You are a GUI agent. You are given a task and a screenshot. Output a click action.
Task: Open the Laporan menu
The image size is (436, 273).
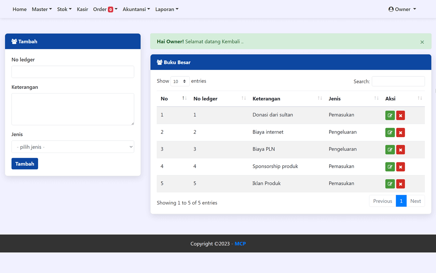[167, 9]
